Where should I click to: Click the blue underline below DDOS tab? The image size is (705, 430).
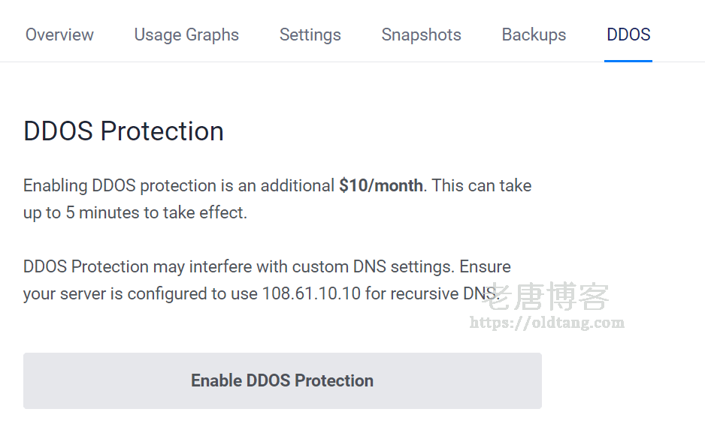628,61
